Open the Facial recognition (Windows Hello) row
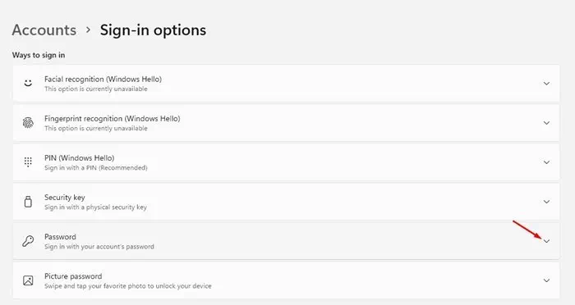The height and width of the screenshot is (305, 575). coord(286,84)
